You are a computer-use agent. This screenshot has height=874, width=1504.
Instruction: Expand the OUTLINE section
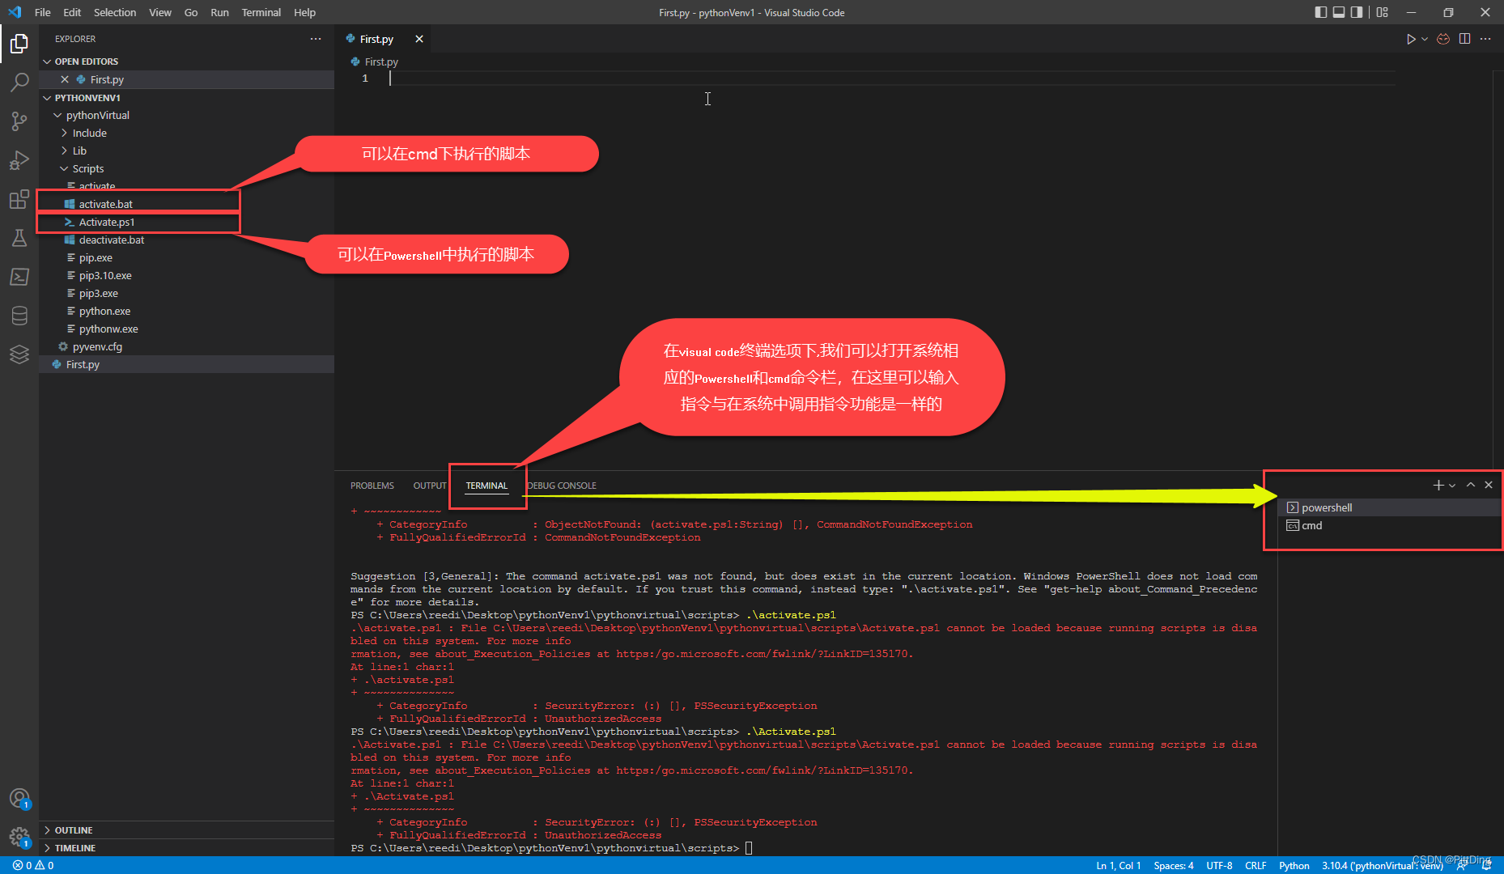pyautogui.click(x=186, y=830)
